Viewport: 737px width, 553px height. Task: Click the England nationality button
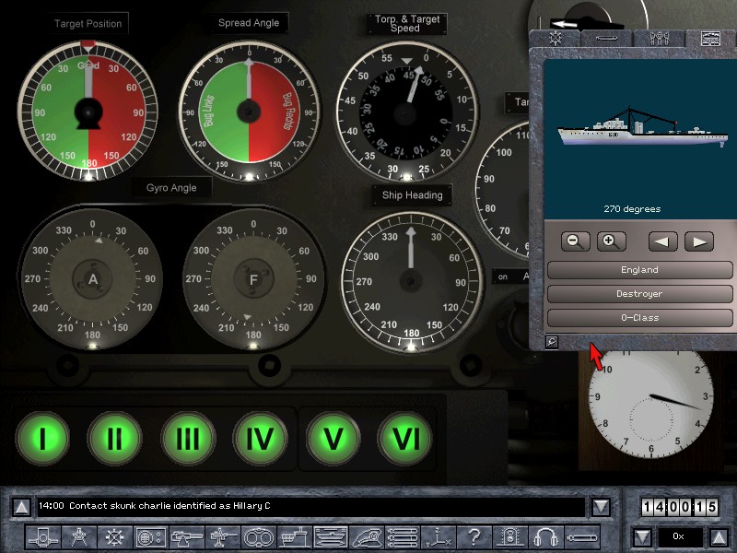coord(639,270)
